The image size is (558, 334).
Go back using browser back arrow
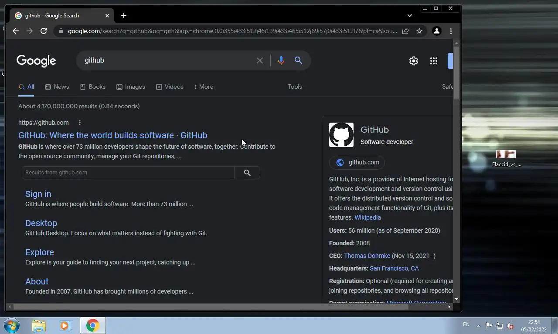click(x=16, y=31)
